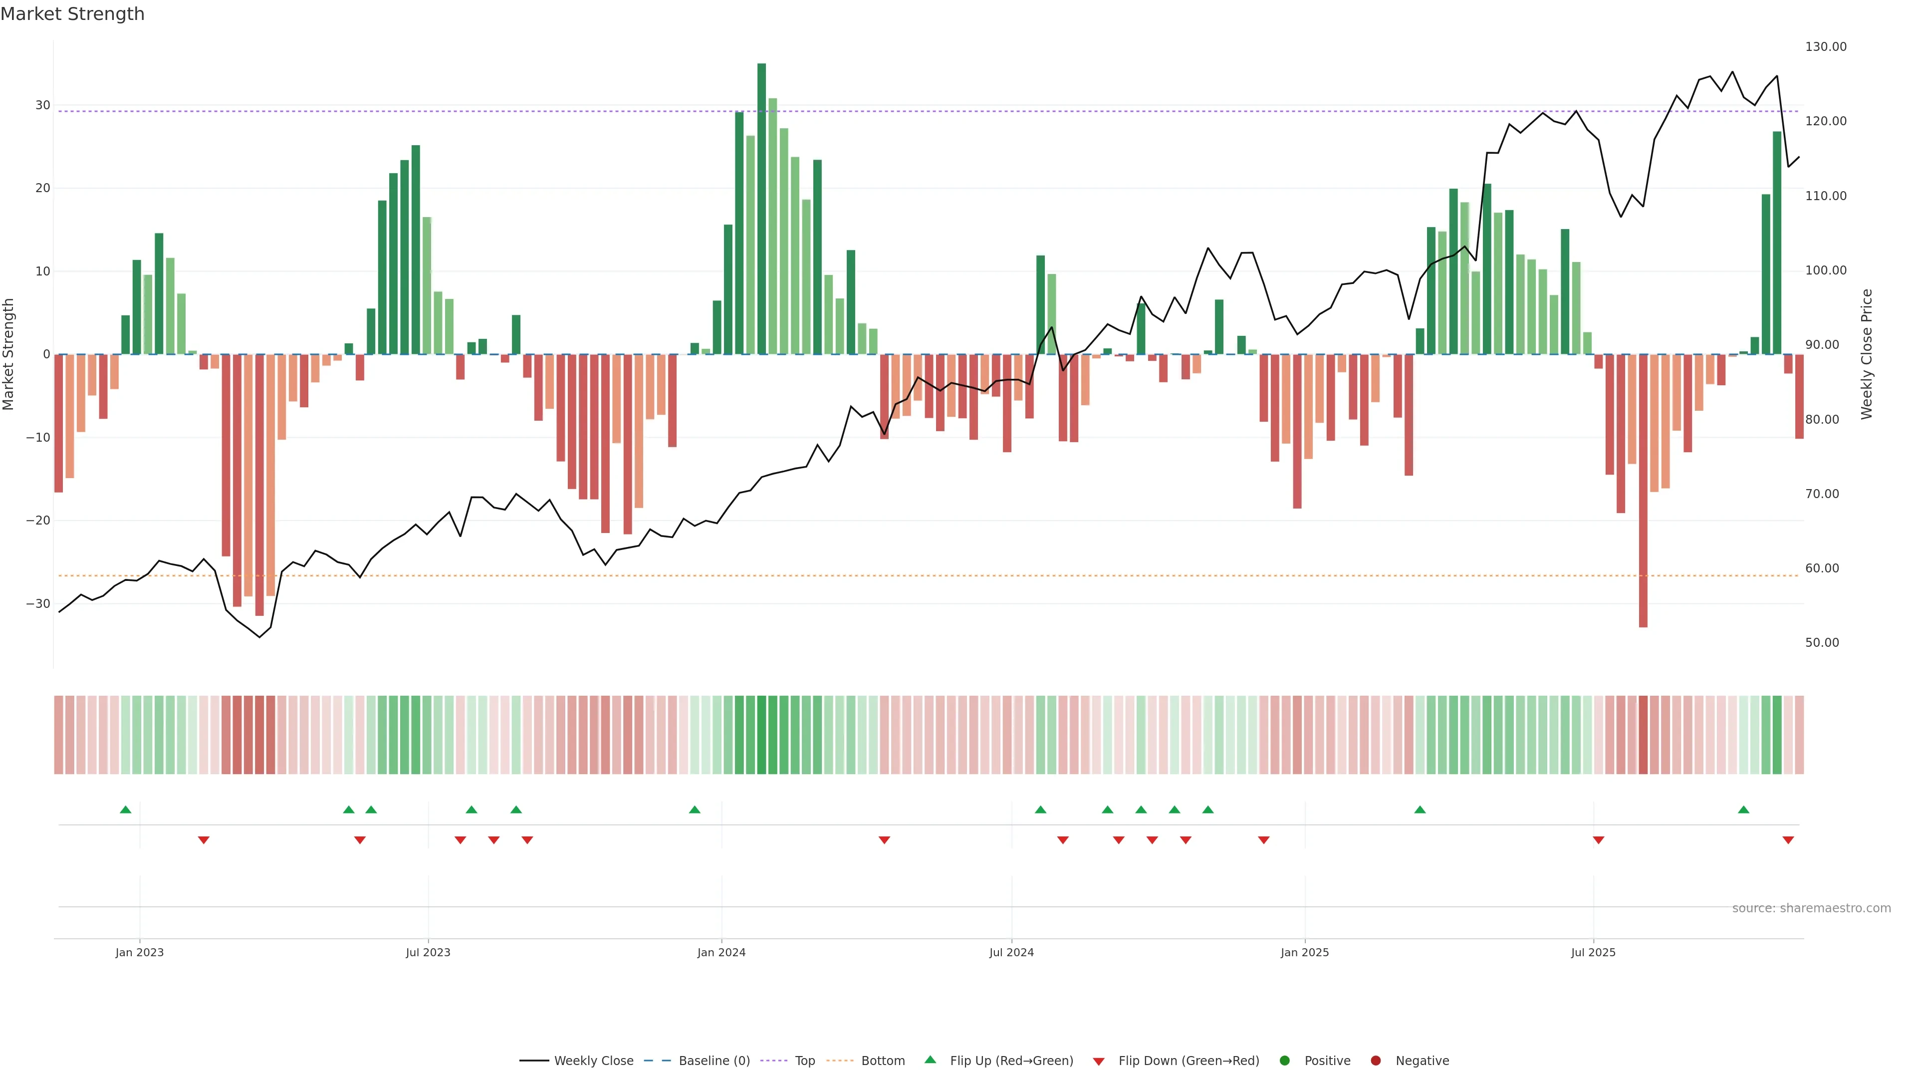Click the rightmost green Flip Up marker

(x=1743, y=809)
